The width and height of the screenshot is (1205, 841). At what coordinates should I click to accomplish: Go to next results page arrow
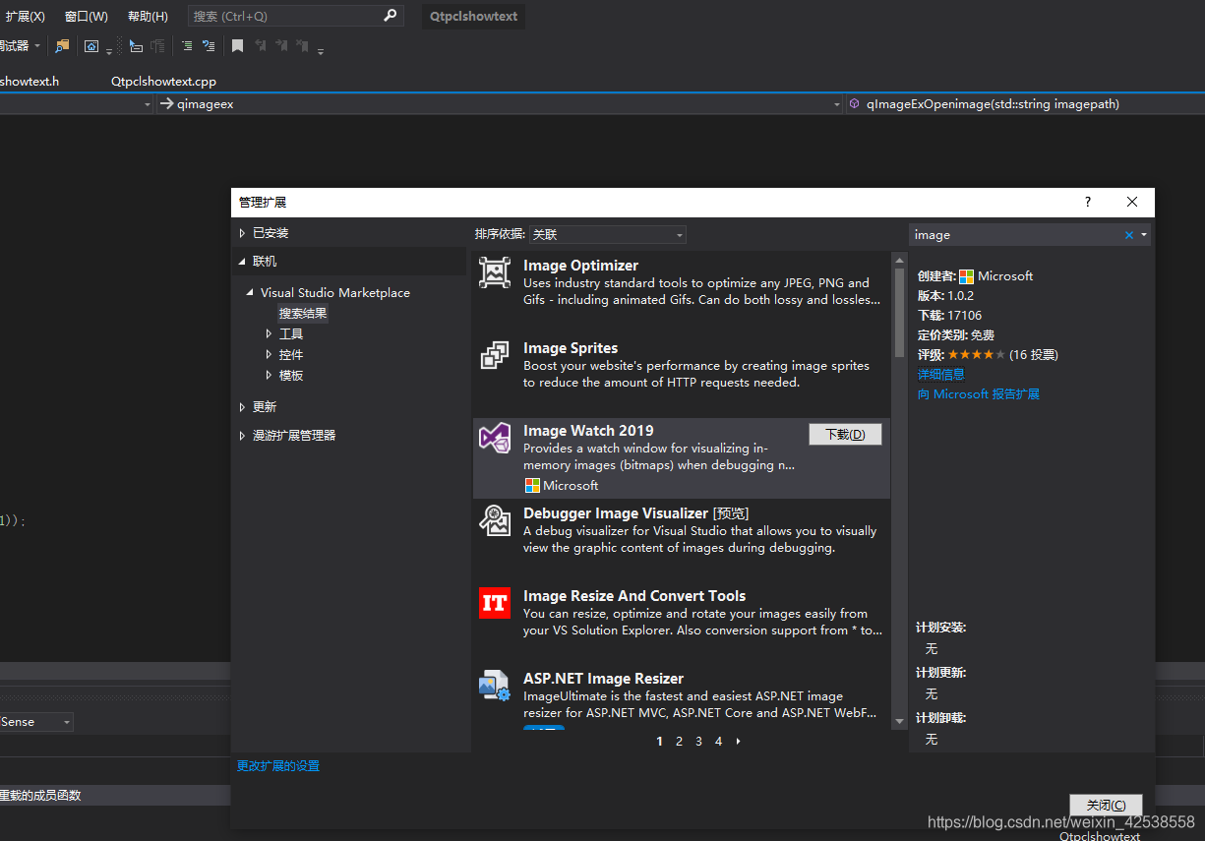(738, 742)
